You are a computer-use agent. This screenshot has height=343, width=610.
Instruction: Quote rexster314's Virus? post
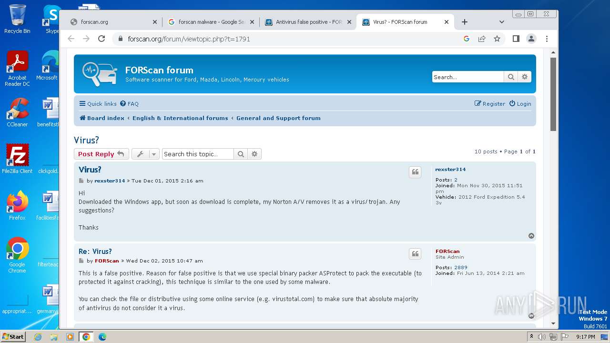click(x=415, y=172)
